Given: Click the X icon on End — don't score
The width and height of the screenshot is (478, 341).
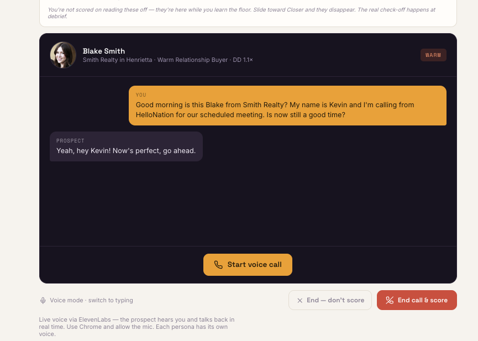Looking at the screenshot, I should click(300, 301).
